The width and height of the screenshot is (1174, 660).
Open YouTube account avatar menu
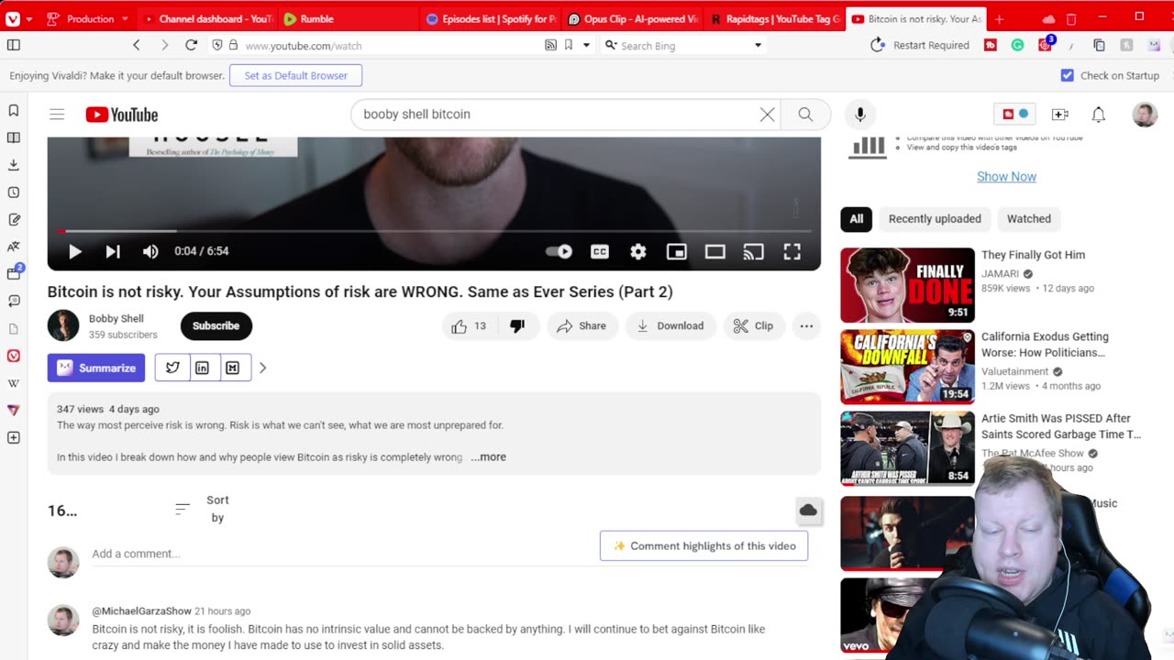click(1145, 115)
